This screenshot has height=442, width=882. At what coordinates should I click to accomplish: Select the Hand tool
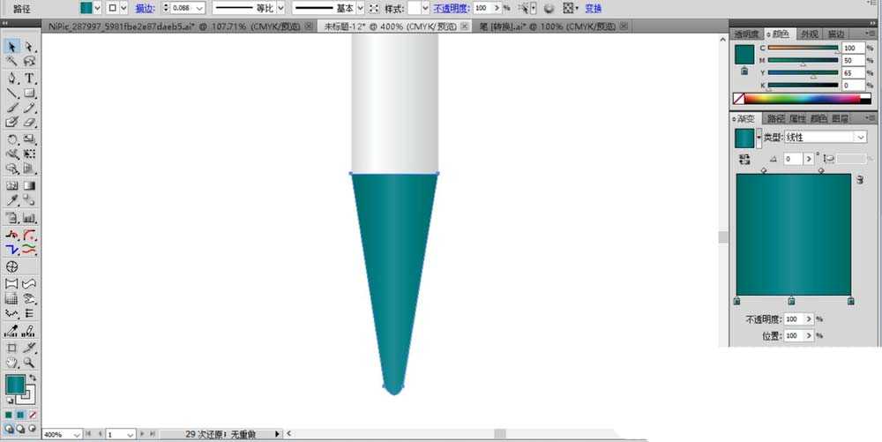pyautogui.click(x=11, y=363)
